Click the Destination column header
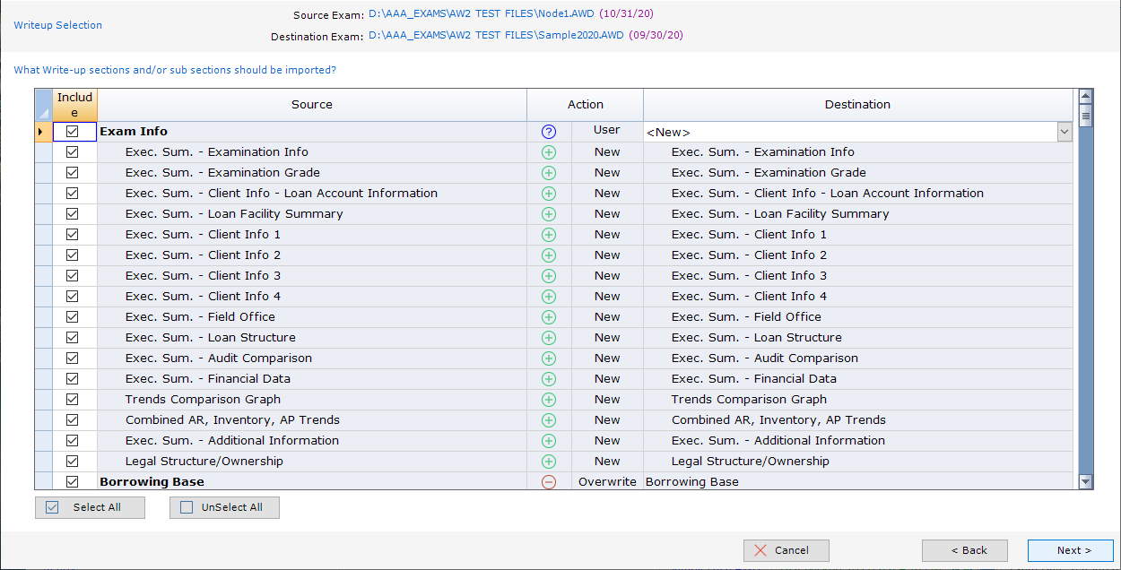The image size is (1121, 570). (x=857, y=105)
